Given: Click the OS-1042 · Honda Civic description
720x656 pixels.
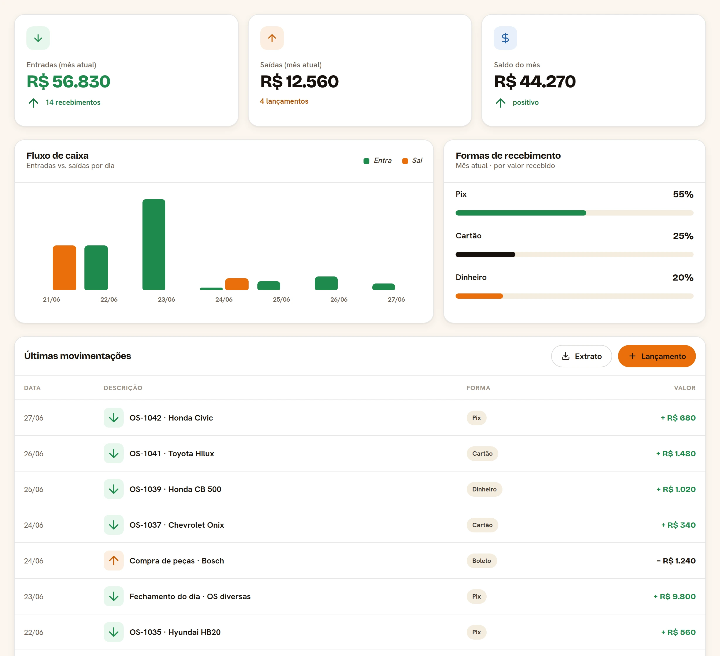Looking at the screenshot, I should [171, 418].
